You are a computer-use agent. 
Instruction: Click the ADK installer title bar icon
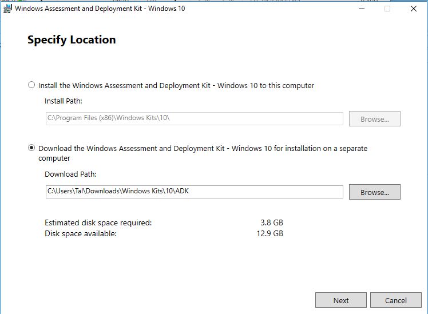click(x=7, y=9)
